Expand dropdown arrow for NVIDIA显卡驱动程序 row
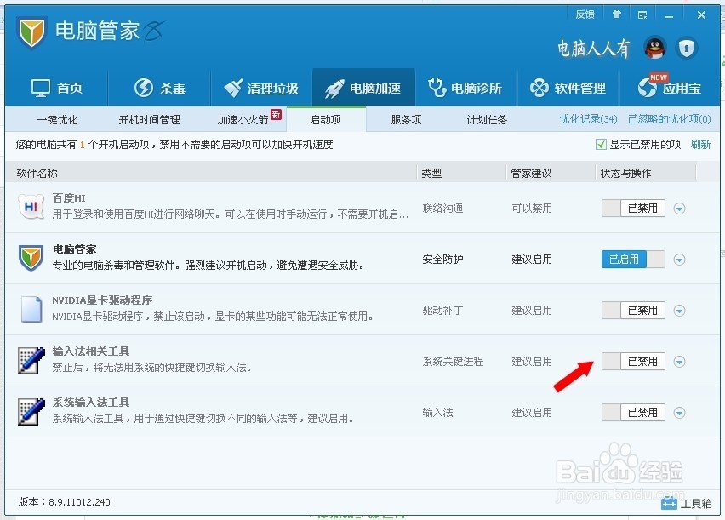 [x=679, y=311]
